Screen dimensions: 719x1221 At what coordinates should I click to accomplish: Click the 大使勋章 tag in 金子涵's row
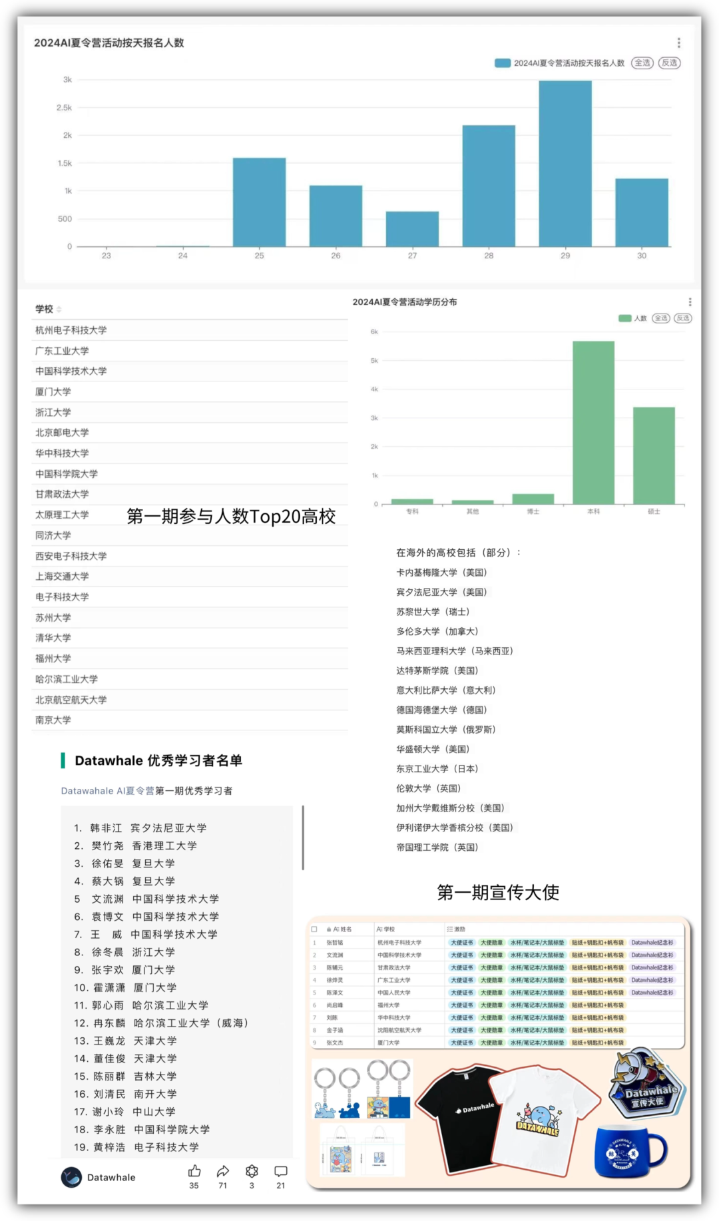point(492,1030)
